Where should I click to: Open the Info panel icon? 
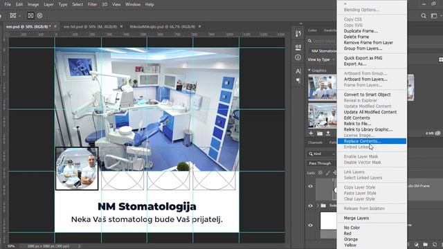pyautogui.click(x=298, y=57)
